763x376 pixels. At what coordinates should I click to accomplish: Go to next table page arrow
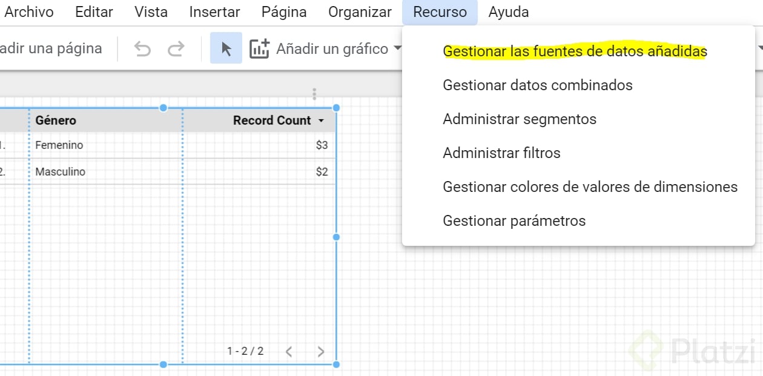point(321,352)
